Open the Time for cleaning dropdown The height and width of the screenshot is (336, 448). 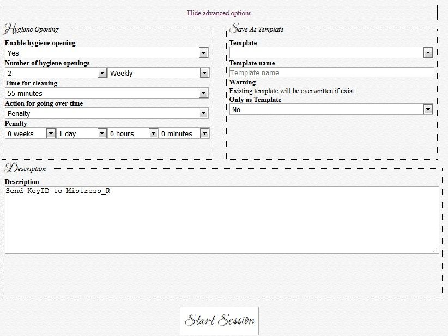pyautogui.click(x=106, y=93)
